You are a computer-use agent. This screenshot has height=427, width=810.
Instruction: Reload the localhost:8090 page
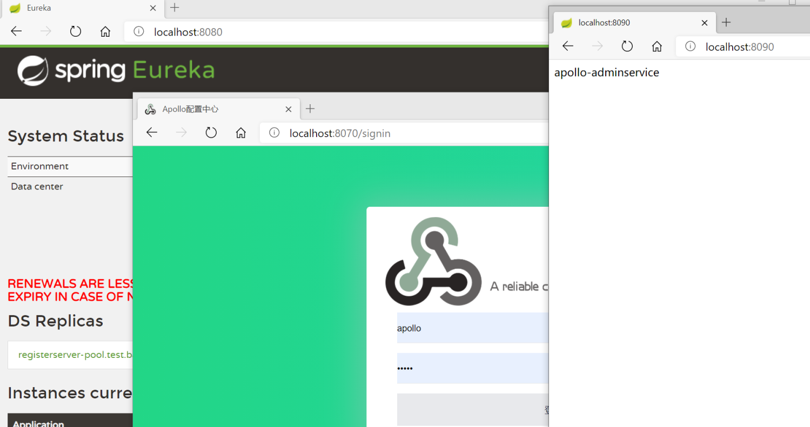[x=627, y=46]
